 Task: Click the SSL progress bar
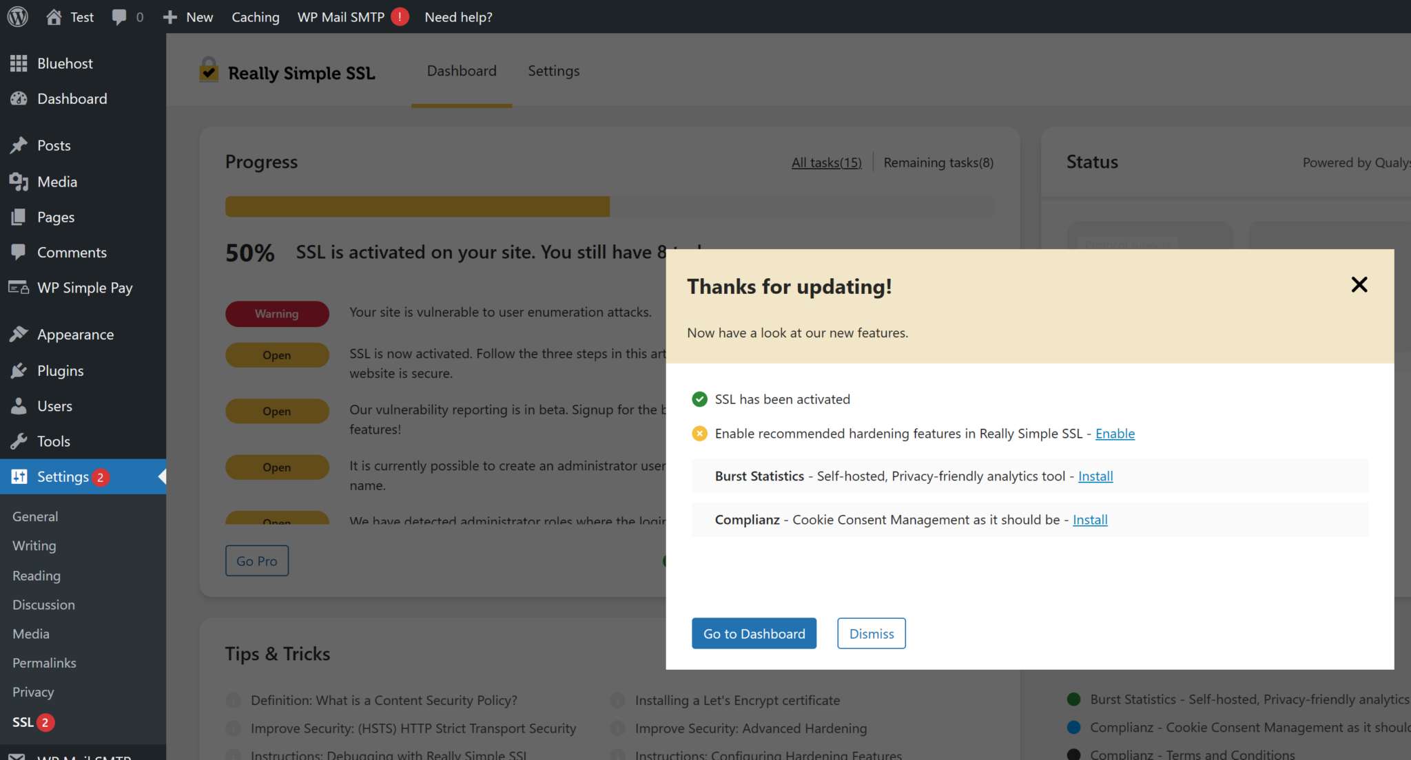tap(609, 207)
